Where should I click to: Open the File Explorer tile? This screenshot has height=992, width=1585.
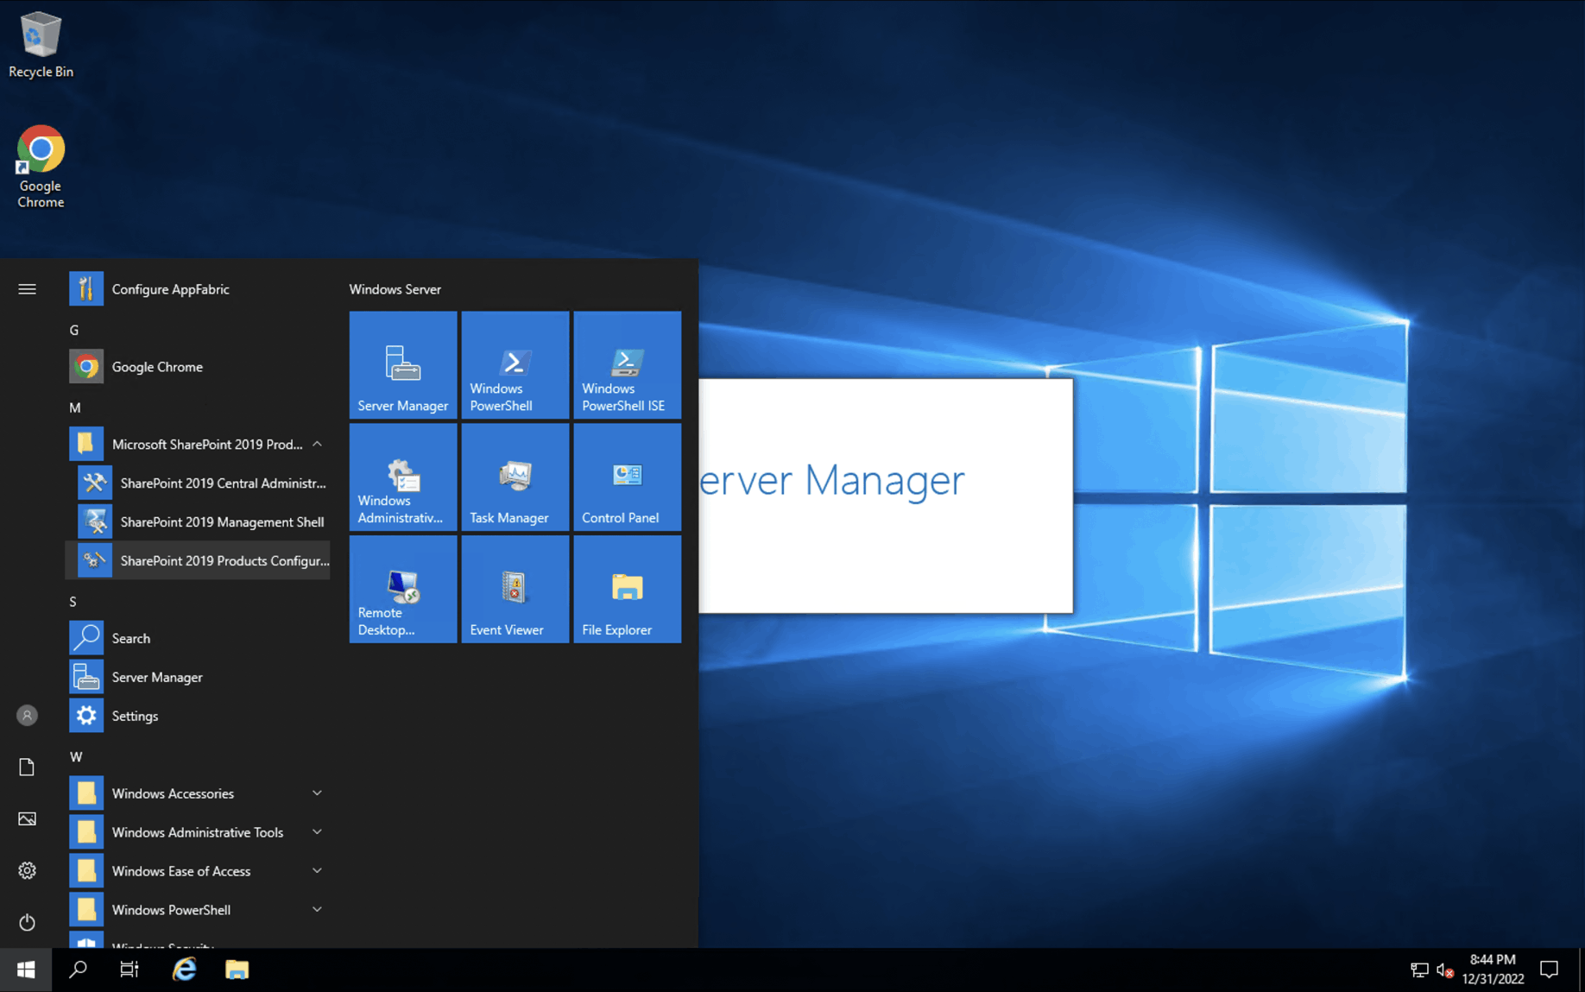[x=628, y=590]
